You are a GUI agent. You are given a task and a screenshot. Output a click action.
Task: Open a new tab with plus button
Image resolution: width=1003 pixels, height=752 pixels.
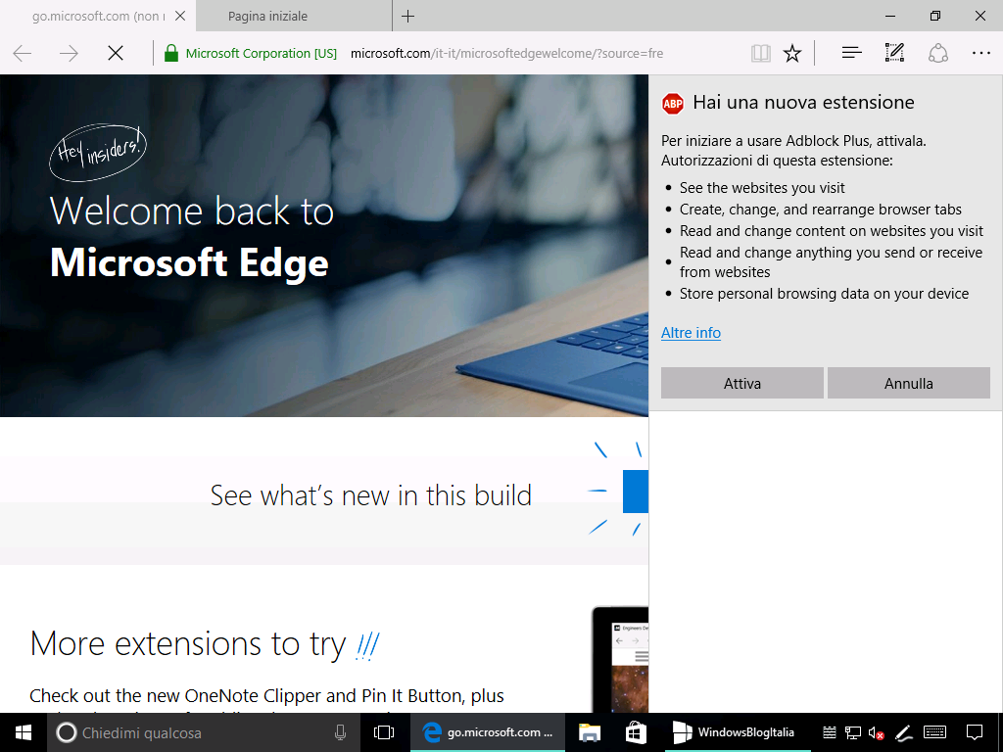(x=407, y=16)
